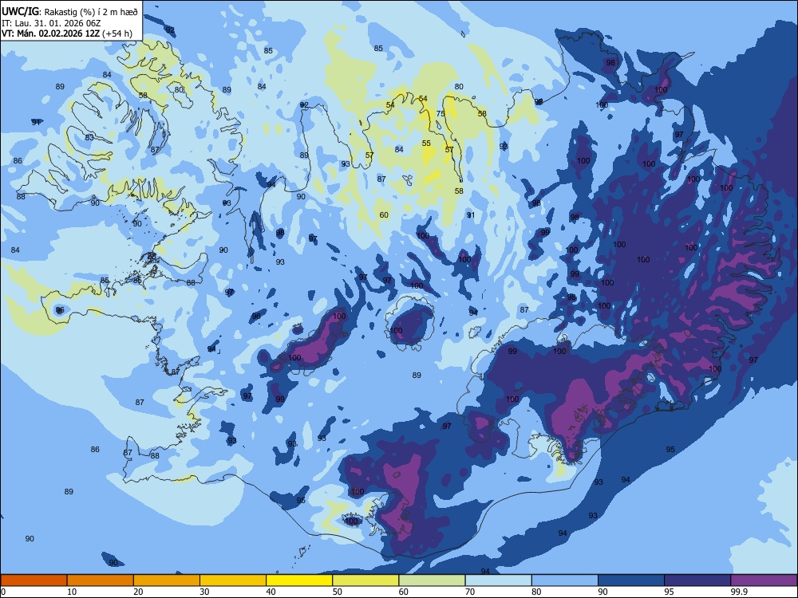Click the 'VT: Mán. 02.02.2026 12Z' valid time
798x598 pixels.
[x=51, y=33]
